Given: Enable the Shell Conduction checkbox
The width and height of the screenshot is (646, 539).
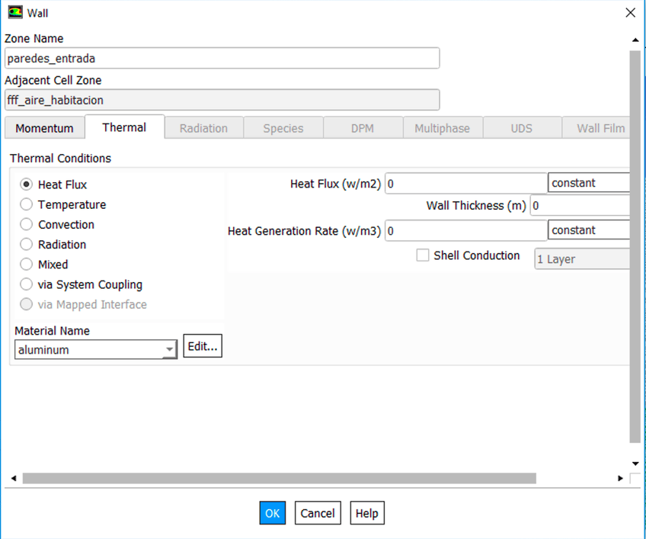Looking at the screenshot, I should click(x=423, y=256).
